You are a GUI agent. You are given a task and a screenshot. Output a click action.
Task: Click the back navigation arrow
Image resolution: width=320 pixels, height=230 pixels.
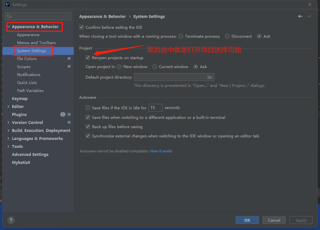[300, 16]
